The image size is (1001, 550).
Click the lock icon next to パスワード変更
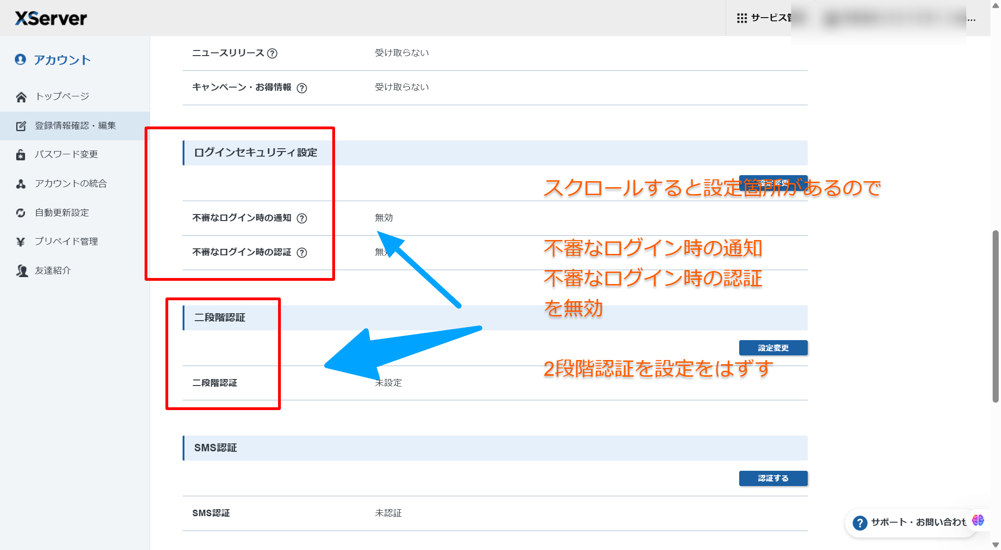pos(21,155)
